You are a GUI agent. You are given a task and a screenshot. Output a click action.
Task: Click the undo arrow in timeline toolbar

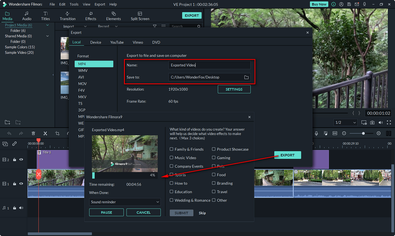tap(9, 133)
